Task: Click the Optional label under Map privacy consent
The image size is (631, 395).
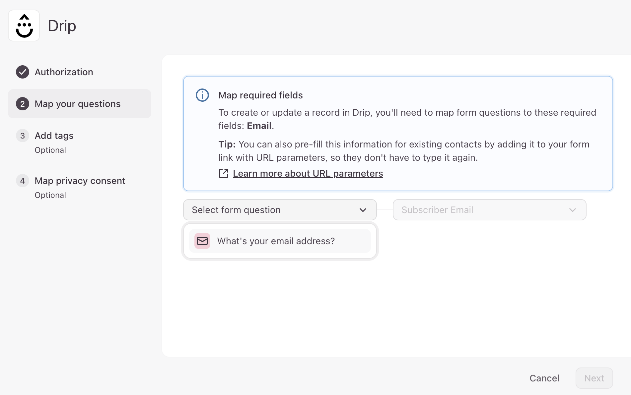Action: [x=50, y=195]
